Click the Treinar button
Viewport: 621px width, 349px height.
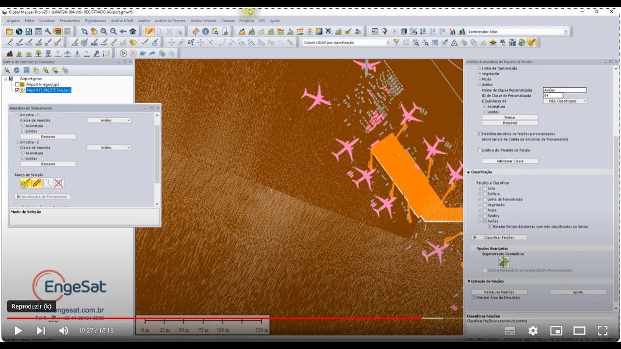pos(510,117)
